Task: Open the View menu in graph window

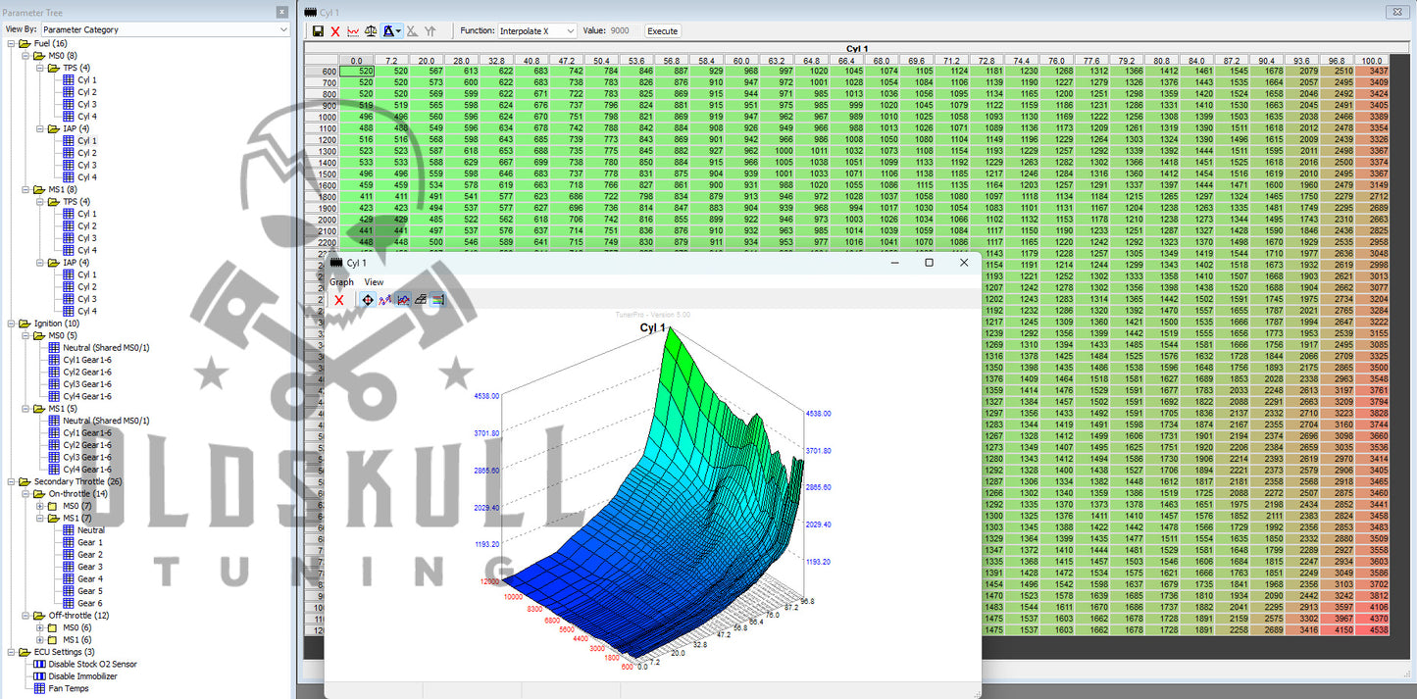Action: (x=374, y=281)
